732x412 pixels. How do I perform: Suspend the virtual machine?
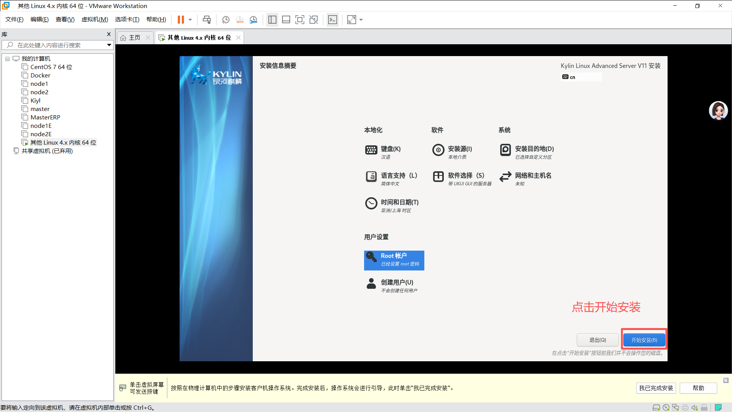tap(180, 19)
